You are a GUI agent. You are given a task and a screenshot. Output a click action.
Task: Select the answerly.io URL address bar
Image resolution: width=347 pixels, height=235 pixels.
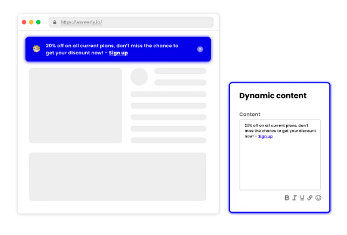coord(131,22)
